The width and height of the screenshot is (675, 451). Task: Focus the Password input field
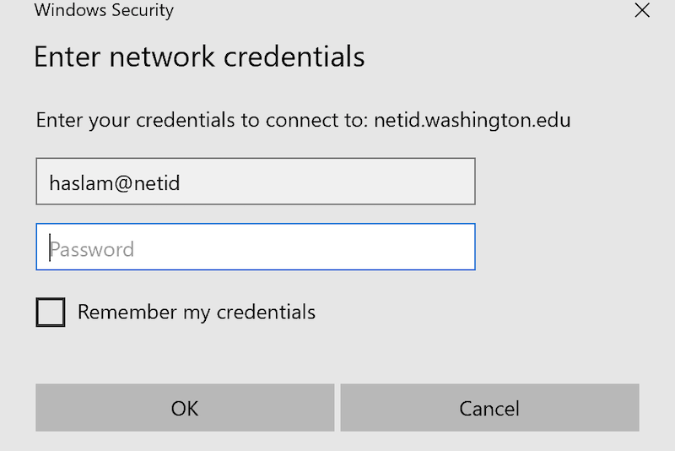256,247
